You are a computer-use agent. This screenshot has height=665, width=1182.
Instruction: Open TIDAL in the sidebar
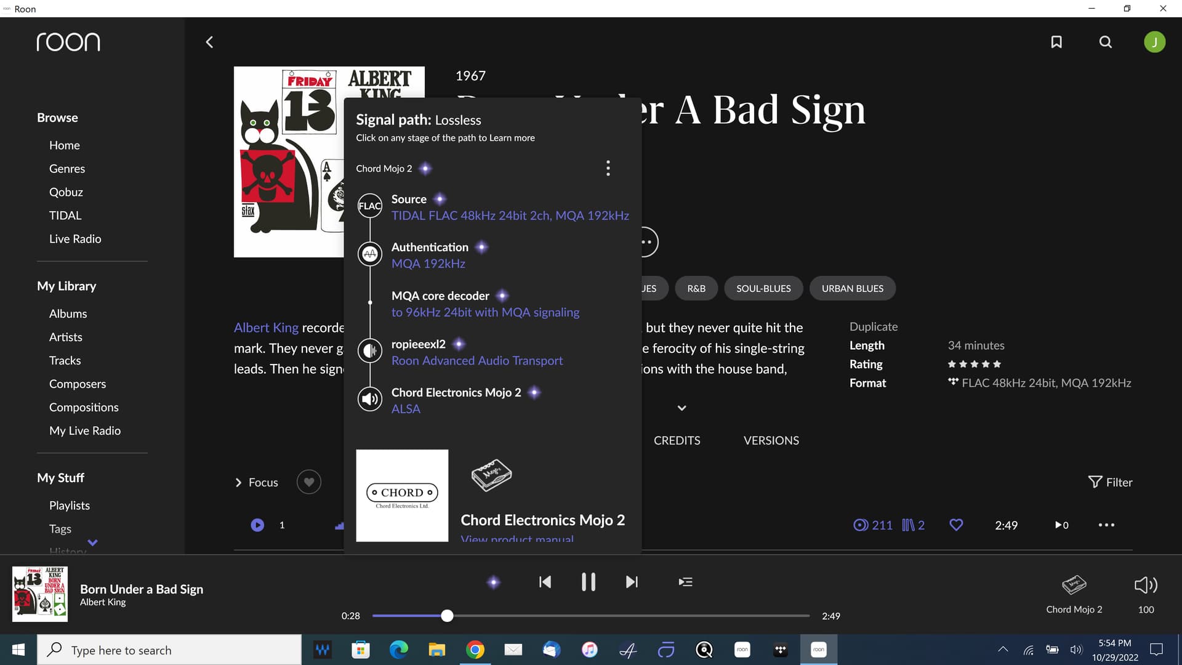coord(65,216)
